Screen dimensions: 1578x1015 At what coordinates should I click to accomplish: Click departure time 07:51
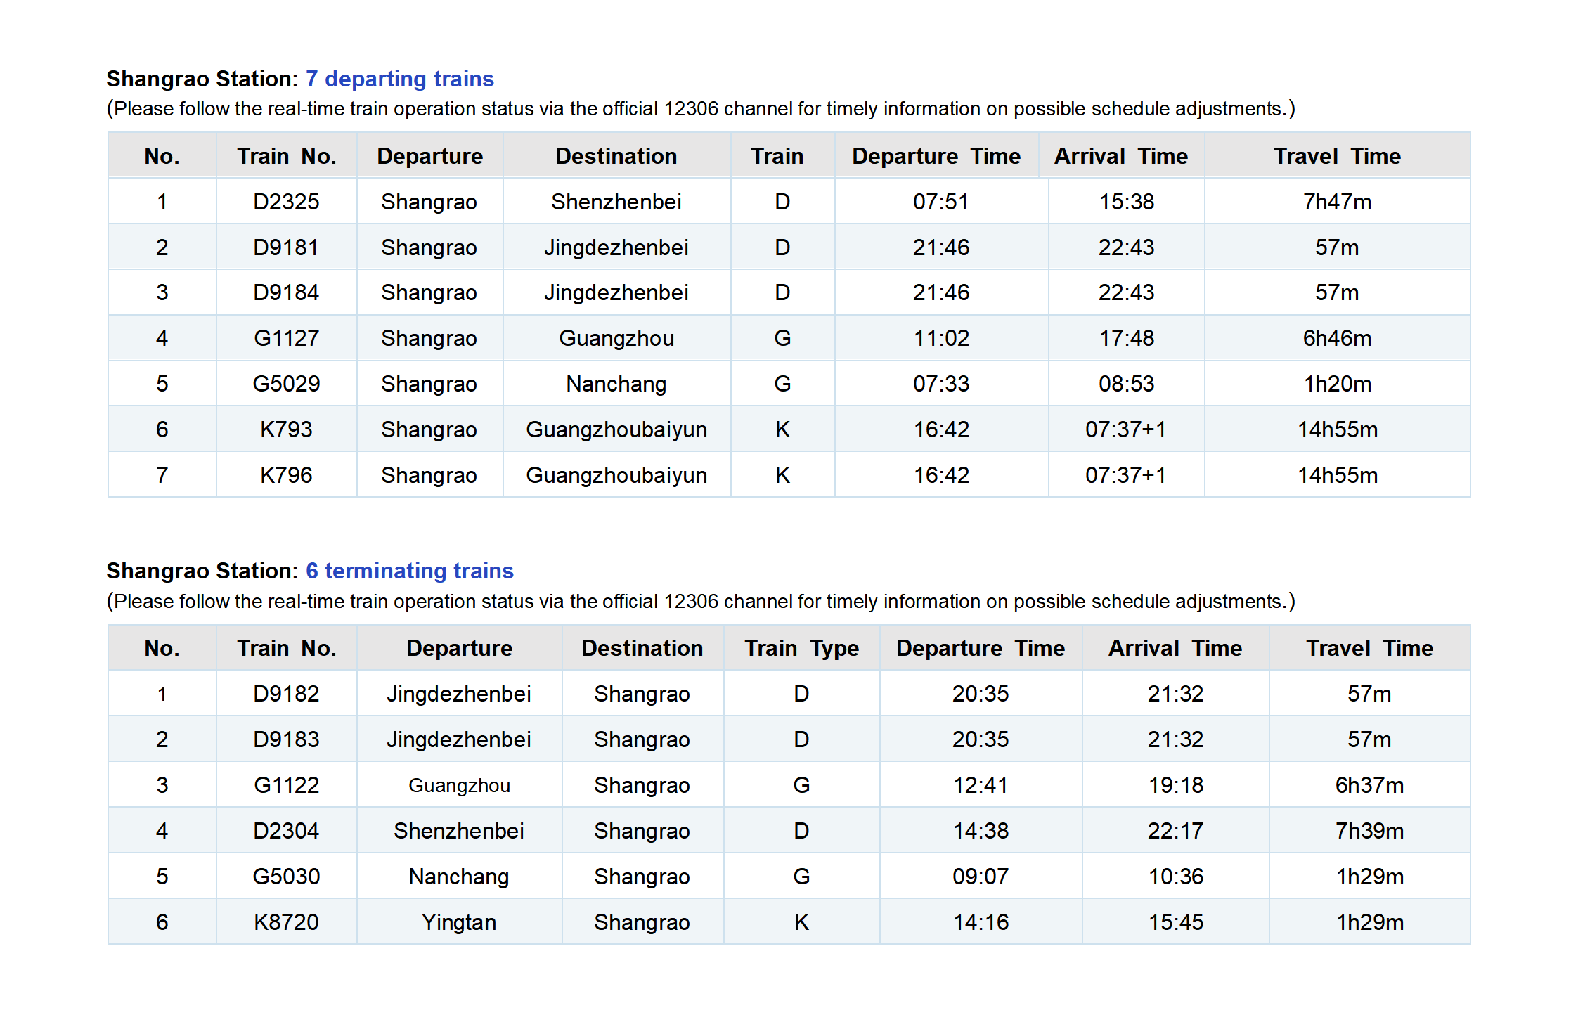coord(941,202)
